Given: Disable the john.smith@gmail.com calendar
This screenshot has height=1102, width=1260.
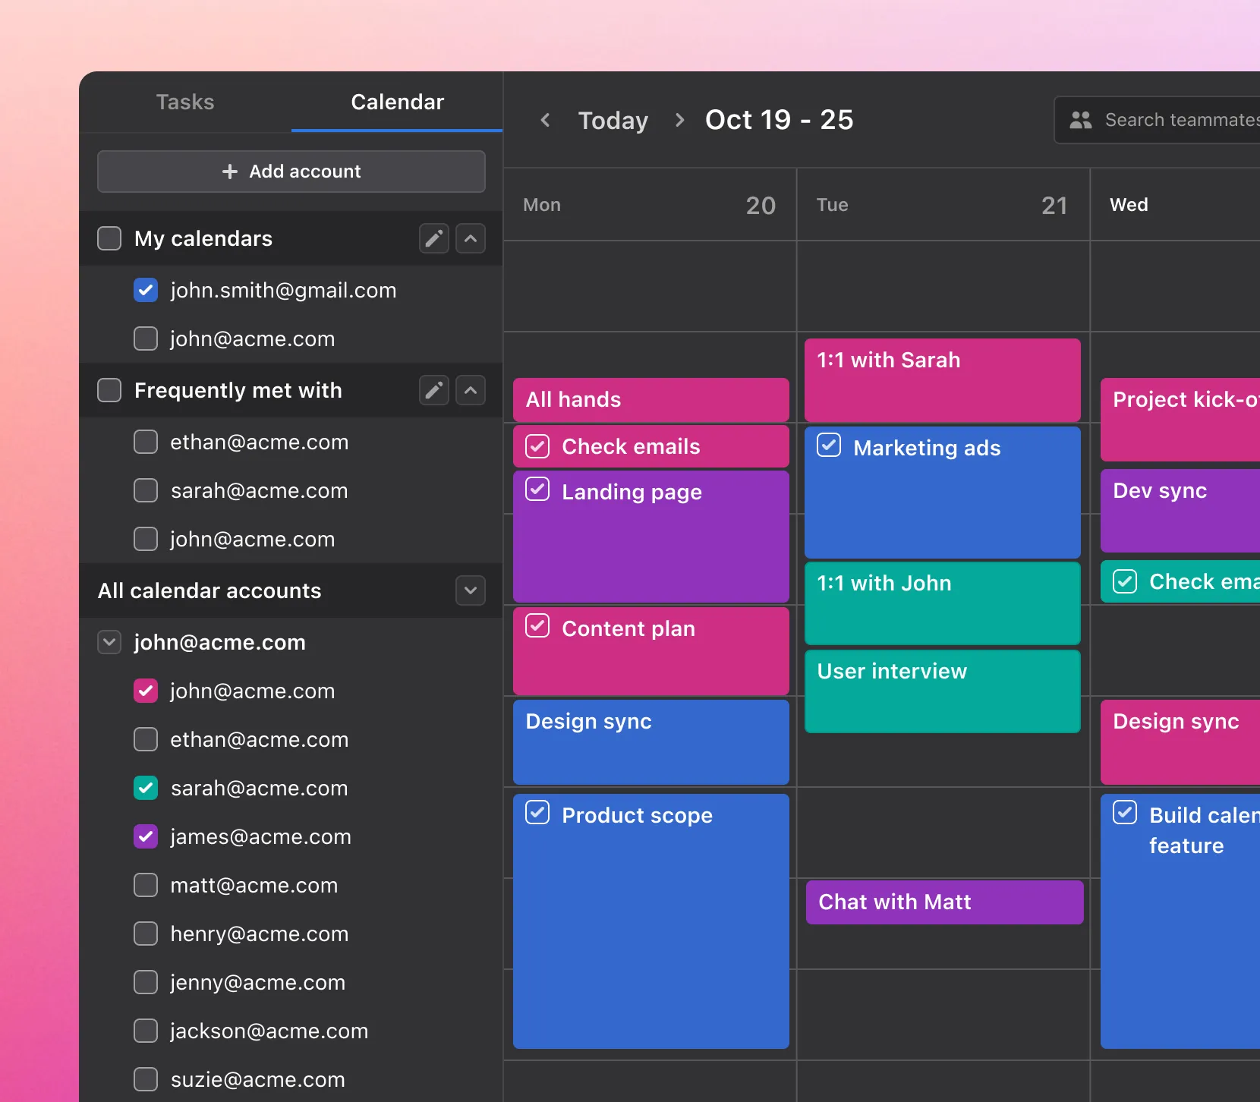Looking at the screenshot, I should [x=146, y=290].
